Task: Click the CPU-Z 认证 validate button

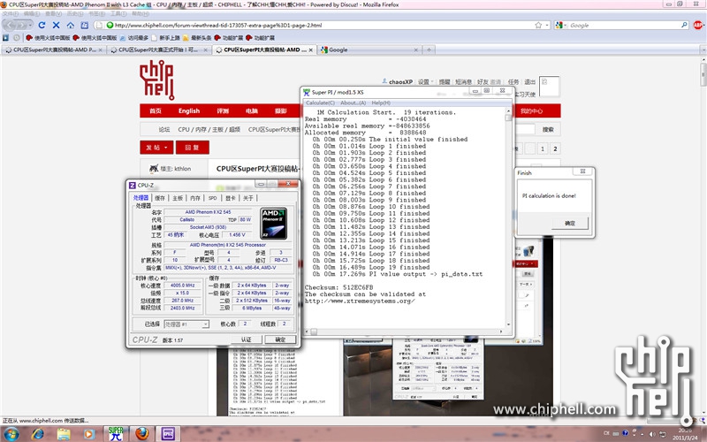Action: point(247,339)
